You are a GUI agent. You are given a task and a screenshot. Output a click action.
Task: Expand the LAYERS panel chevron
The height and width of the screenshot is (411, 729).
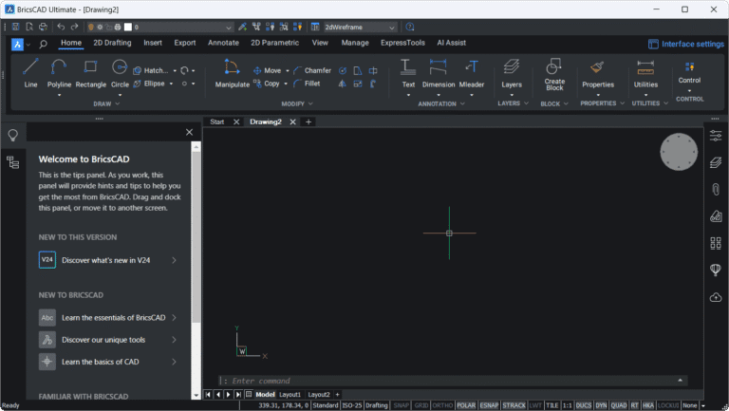[526, 103]
